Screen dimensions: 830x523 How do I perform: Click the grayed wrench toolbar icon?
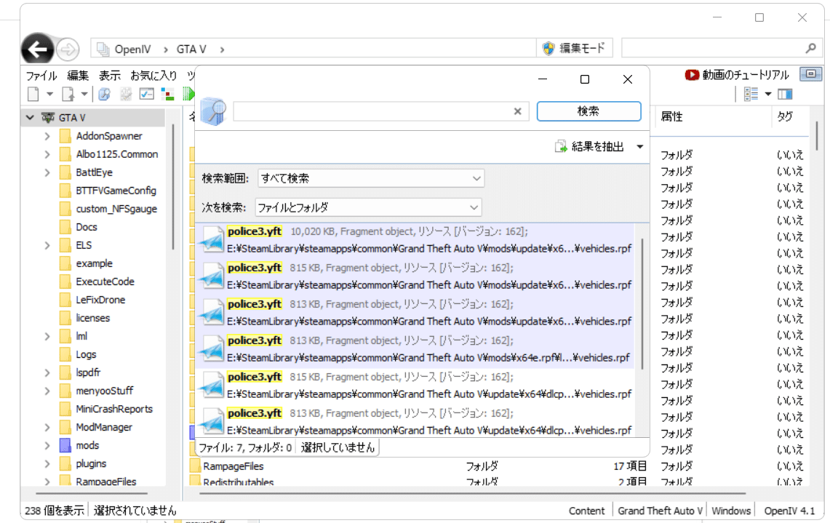[126, 95]
